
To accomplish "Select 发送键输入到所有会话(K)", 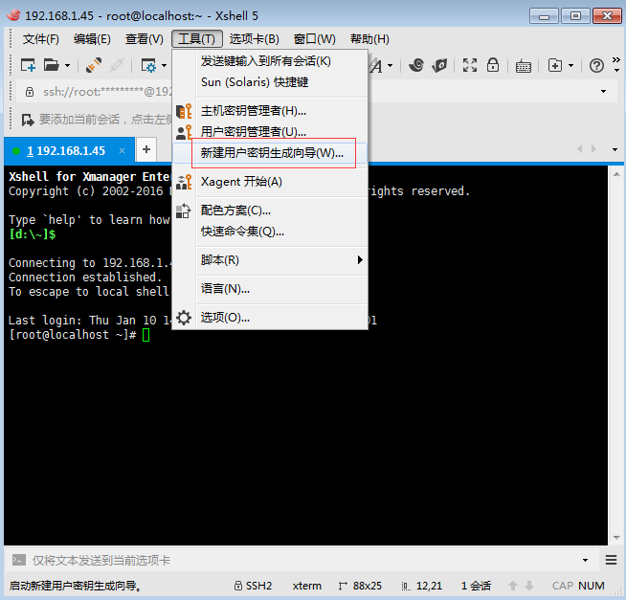I will pos(270,61).
